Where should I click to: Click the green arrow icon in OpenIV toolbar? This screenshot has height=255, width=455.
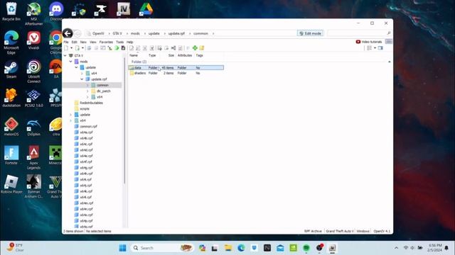117,48
